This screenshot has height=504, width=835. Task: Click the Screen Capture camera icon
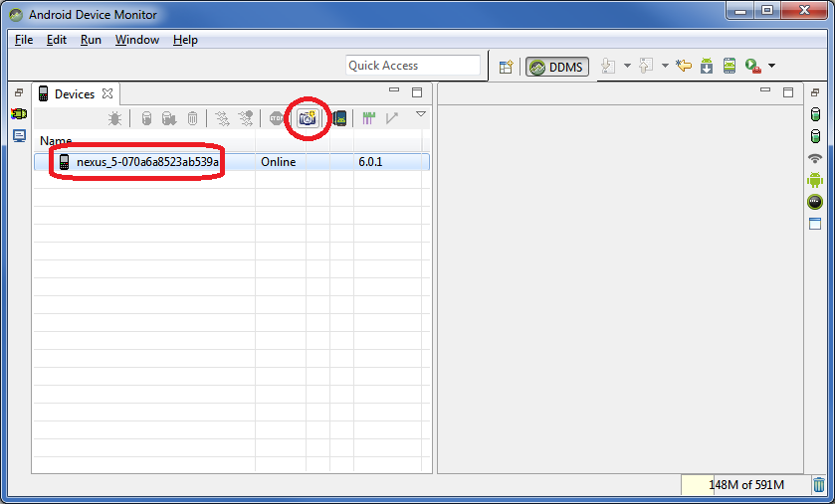pos(308,118)
